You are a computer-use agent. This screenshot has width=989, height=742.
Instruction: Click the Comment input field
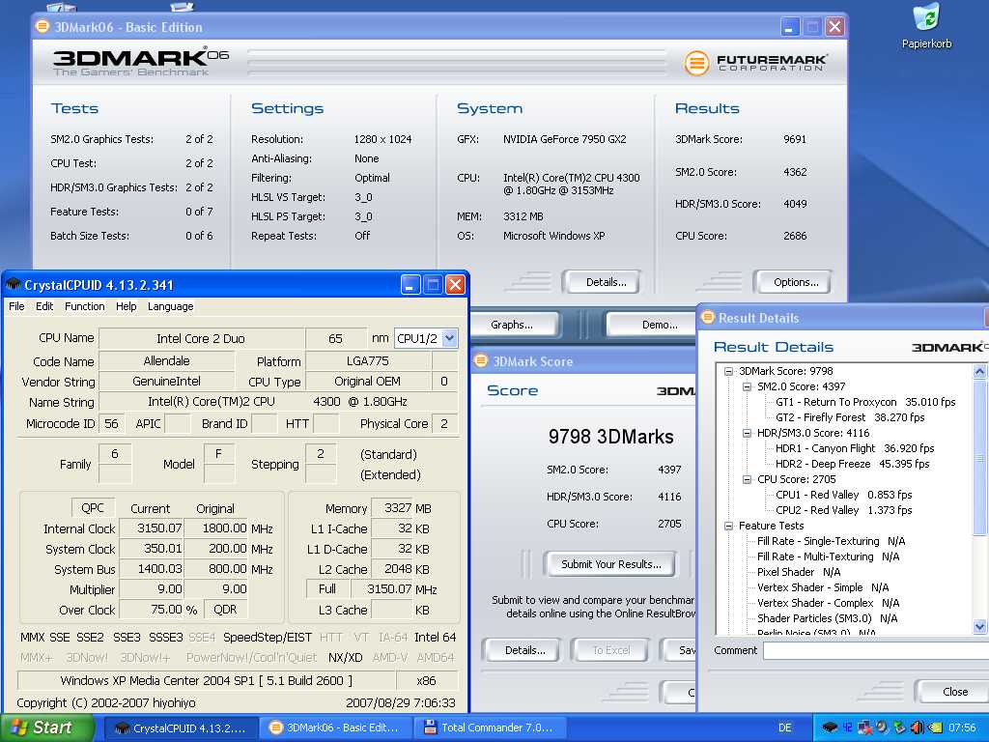[875, 650]
